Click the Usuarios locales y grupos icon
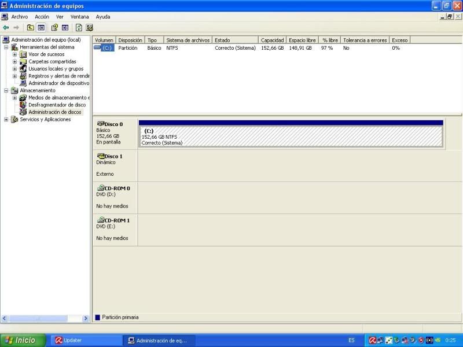This screenshot has width=463, height=347. tap(23, 69)
